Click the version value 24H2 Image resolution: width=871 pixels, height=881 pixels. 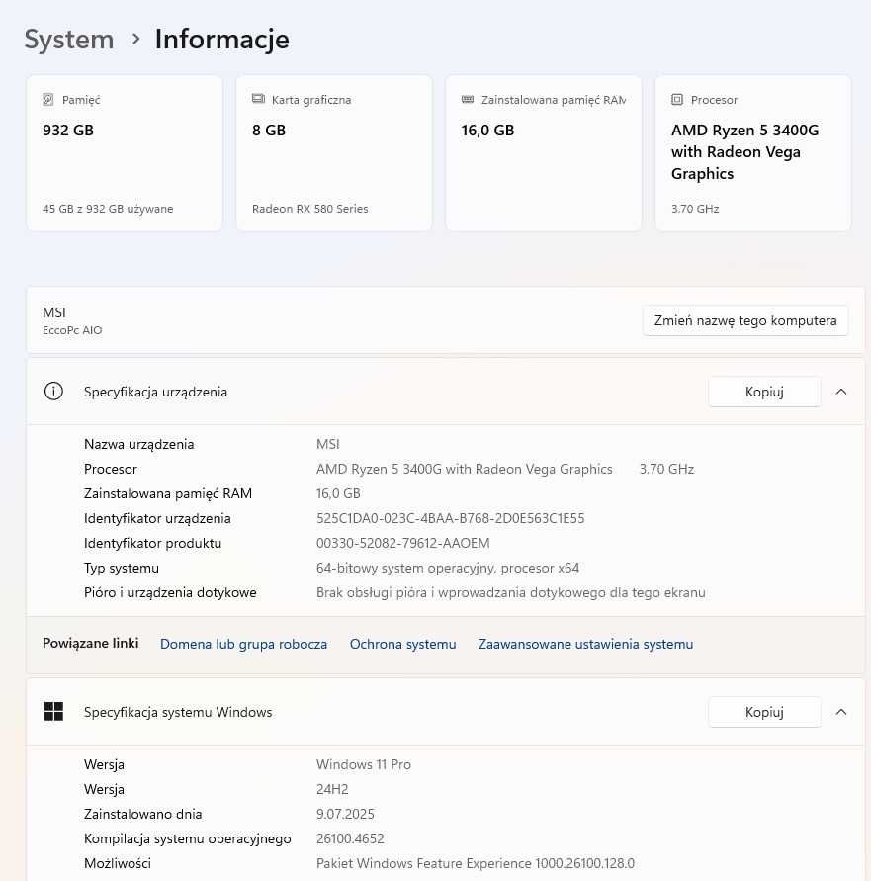(x=332, y=789)
